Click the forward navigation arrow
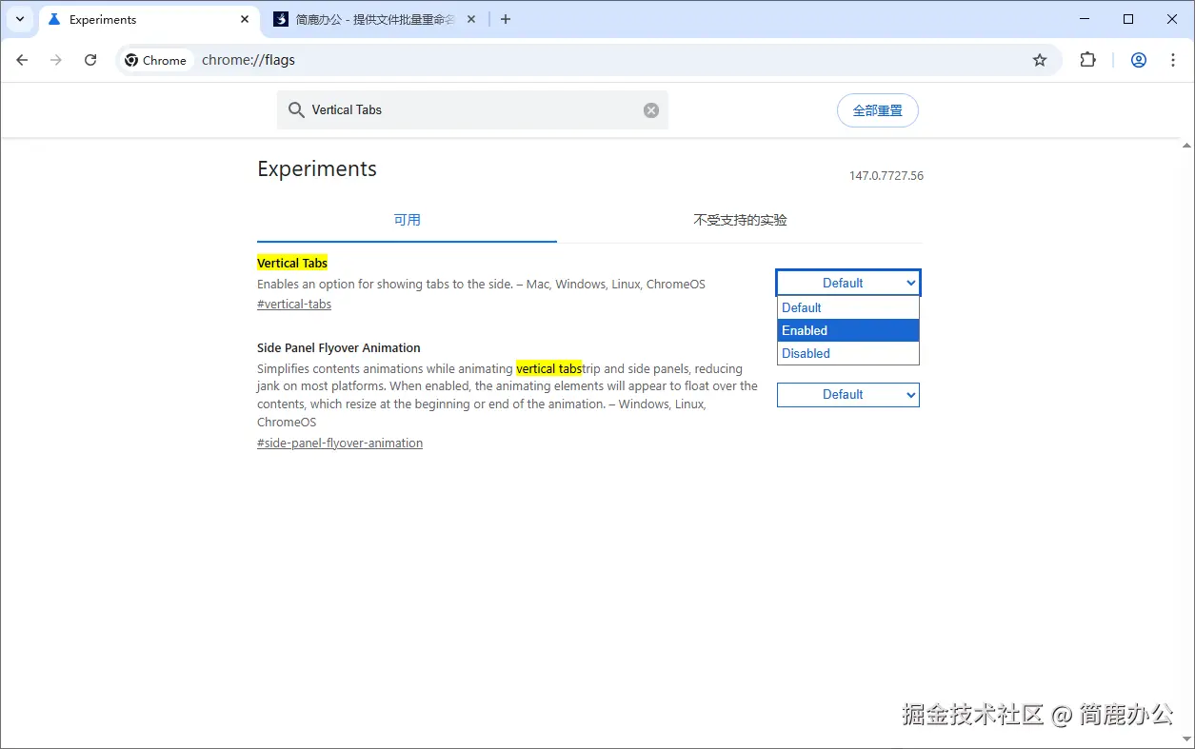This screenshot has width=1195, height=749. tap(56, 60)
